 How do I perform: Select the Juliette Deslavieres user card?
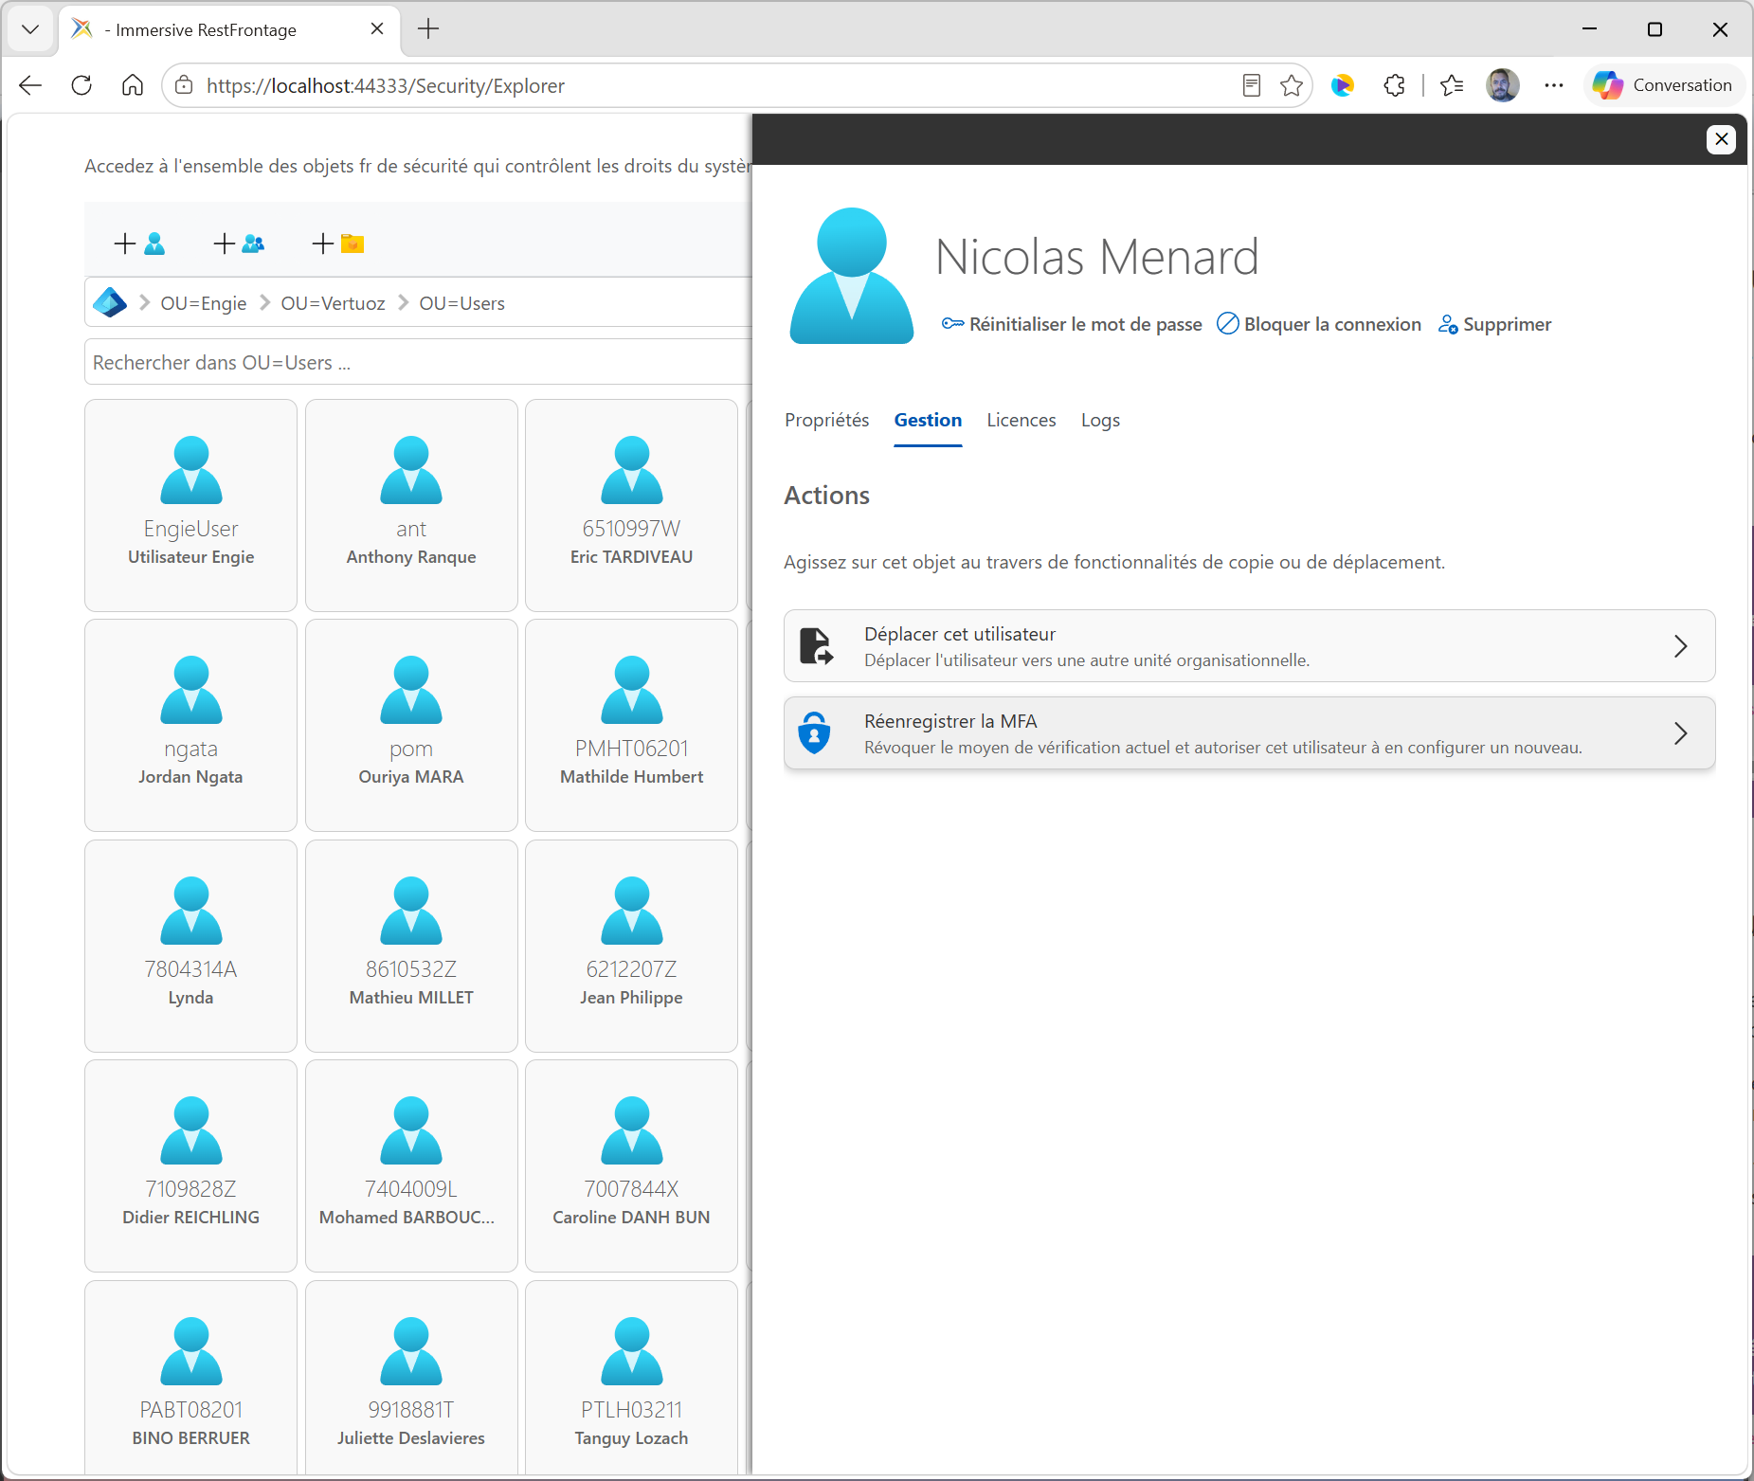point(411,1378)
